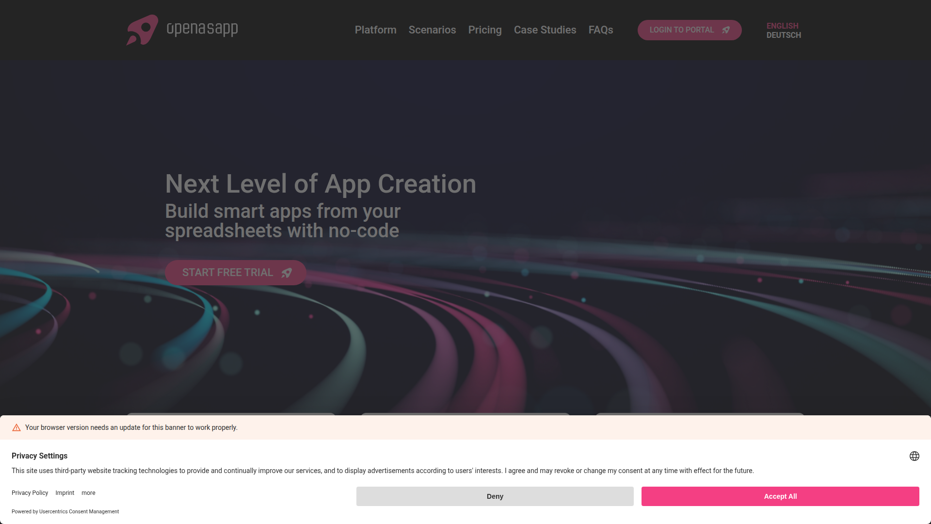Open the Scenarios menu item

(x=432, y=30)
